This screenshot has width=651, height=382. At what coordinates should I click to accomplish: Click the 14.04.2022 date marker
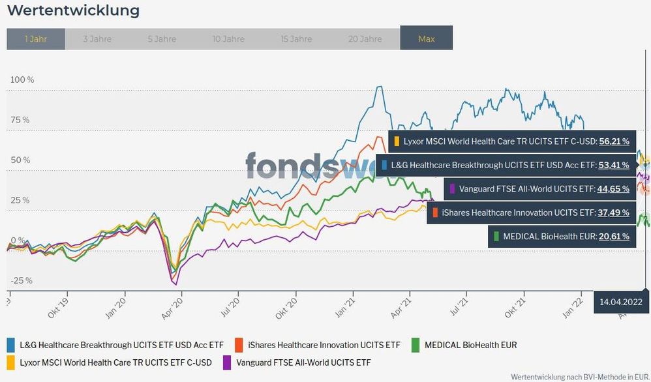pos(622,302)
